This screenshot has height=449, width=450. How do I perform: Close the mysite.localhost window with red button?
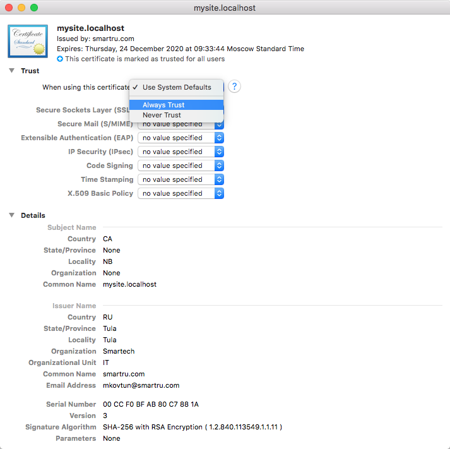tap(9, 8)
